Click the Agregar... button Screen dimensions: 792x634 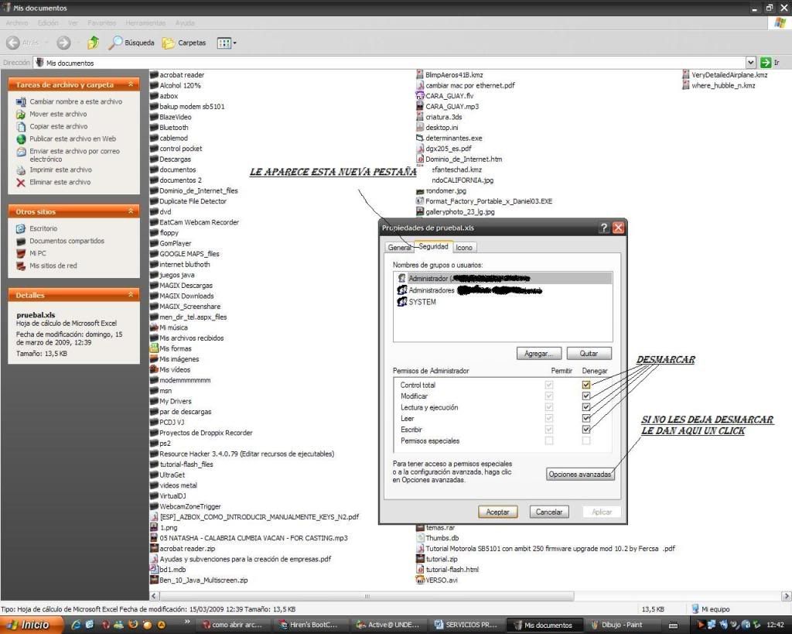(x=539, y=354)
